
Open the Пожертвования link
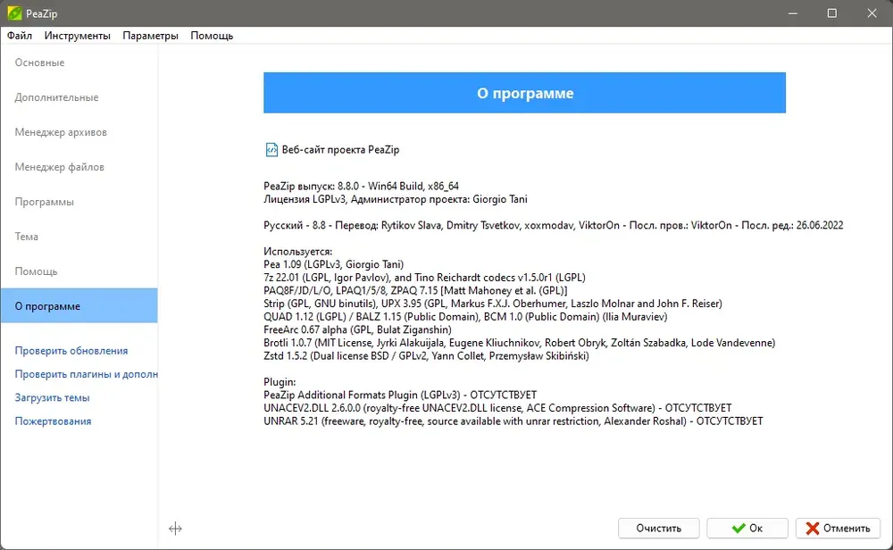pos(53,421)
